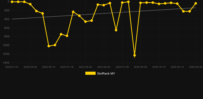Screen dimensions: 203x99
Task: Toggle the SlotRank MY legend color swatch
Action: (90, 73)
